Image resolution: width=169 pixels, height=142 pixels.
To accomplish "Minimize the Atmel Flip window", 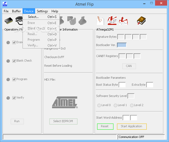I will [144, 3].
